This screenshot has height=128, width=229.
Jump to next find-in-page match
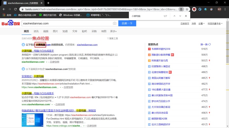[180, 16]
